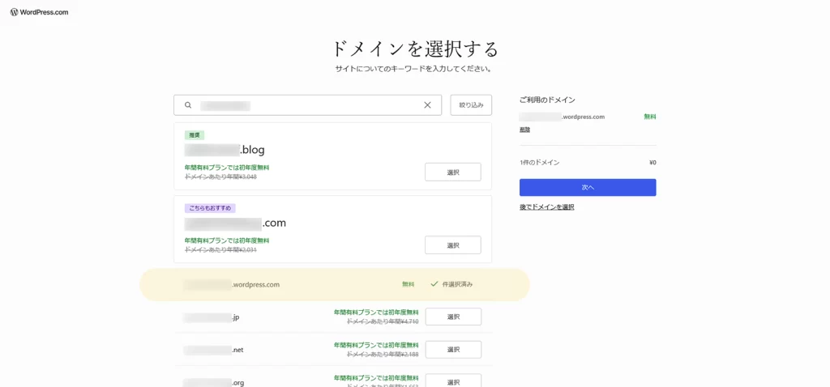Click the green 推奨 badge
Screen dimensions: 830x387
[194, 135]
